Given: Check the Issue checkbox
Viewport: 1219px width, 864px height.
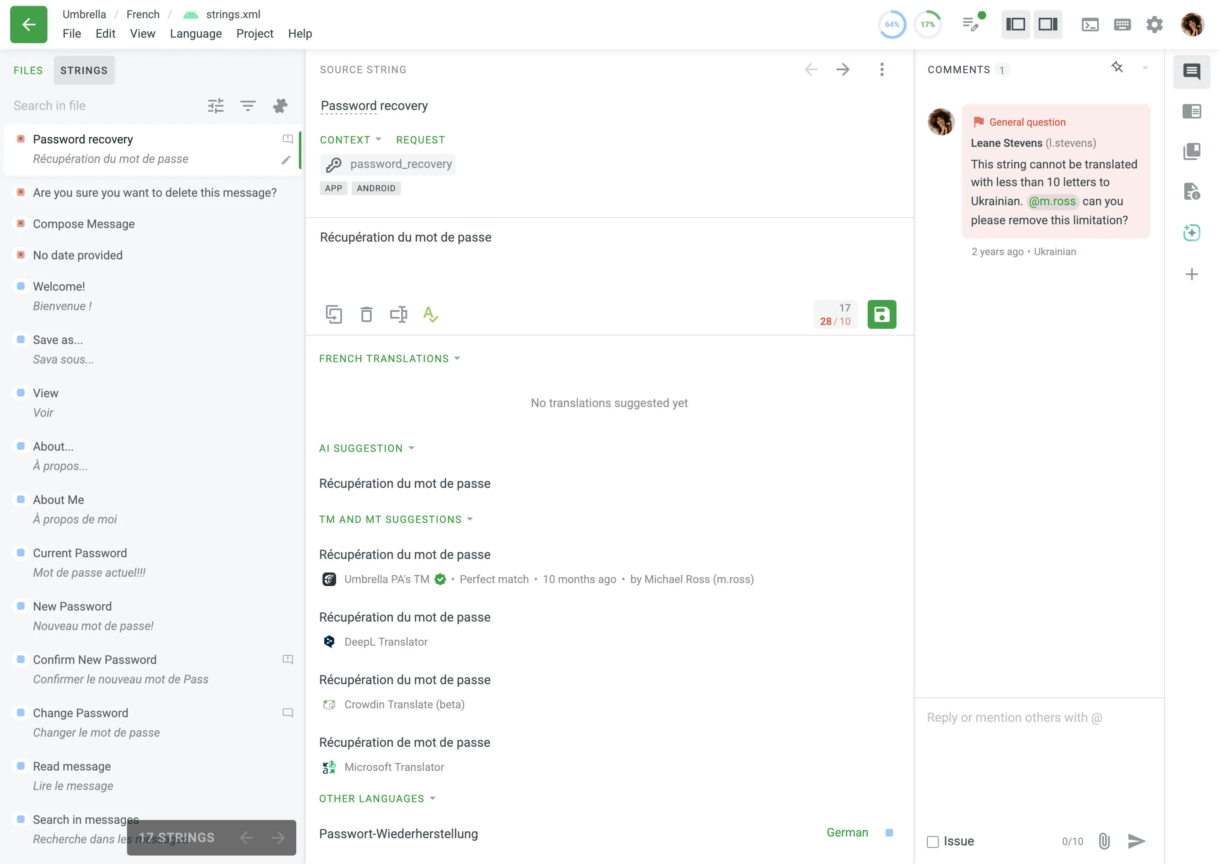Looking at the screenshot, I should coord(932,842).
